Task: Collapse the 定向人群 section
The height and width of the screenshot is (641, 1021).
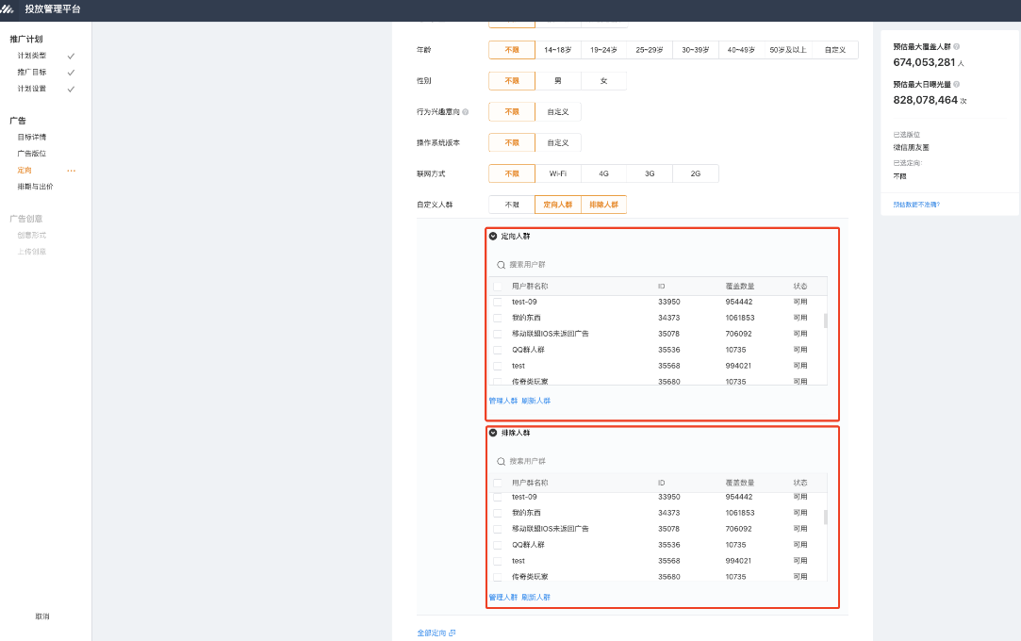Action: click(493, 236)
